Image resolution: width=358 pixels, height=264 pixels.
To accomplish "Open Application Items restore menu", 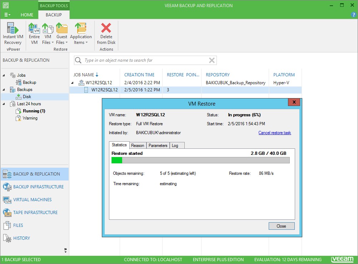I will pyautogui.click(x=81, y=34).
